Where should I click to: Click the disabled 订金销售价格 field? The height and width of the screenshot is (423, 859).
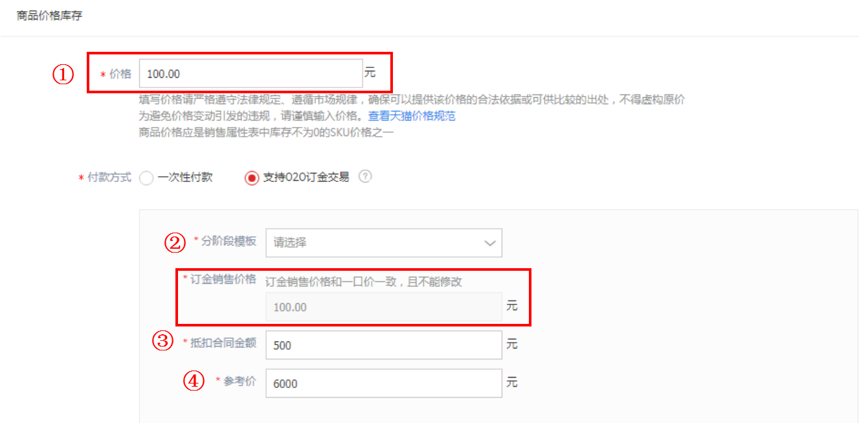(384, 306)
